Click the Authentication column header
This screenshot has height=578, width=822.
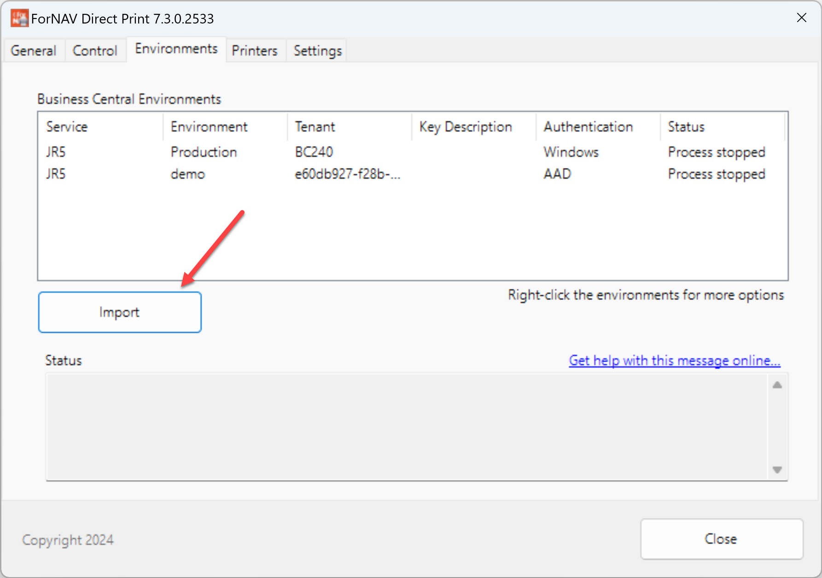coord(598,127)
